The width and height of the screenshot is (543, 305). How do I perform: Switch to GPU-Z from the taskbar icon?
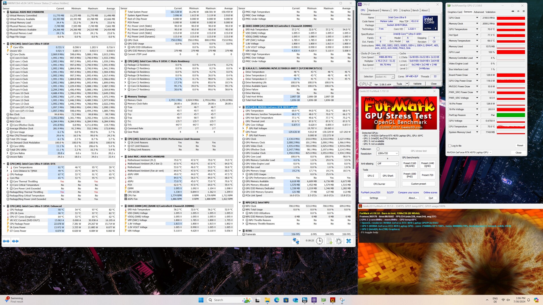[x=323, y=300]
